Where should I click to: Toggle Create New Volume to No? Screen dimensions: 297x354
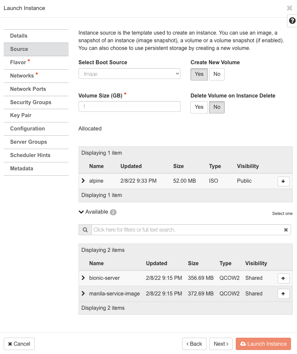(217, 74)
